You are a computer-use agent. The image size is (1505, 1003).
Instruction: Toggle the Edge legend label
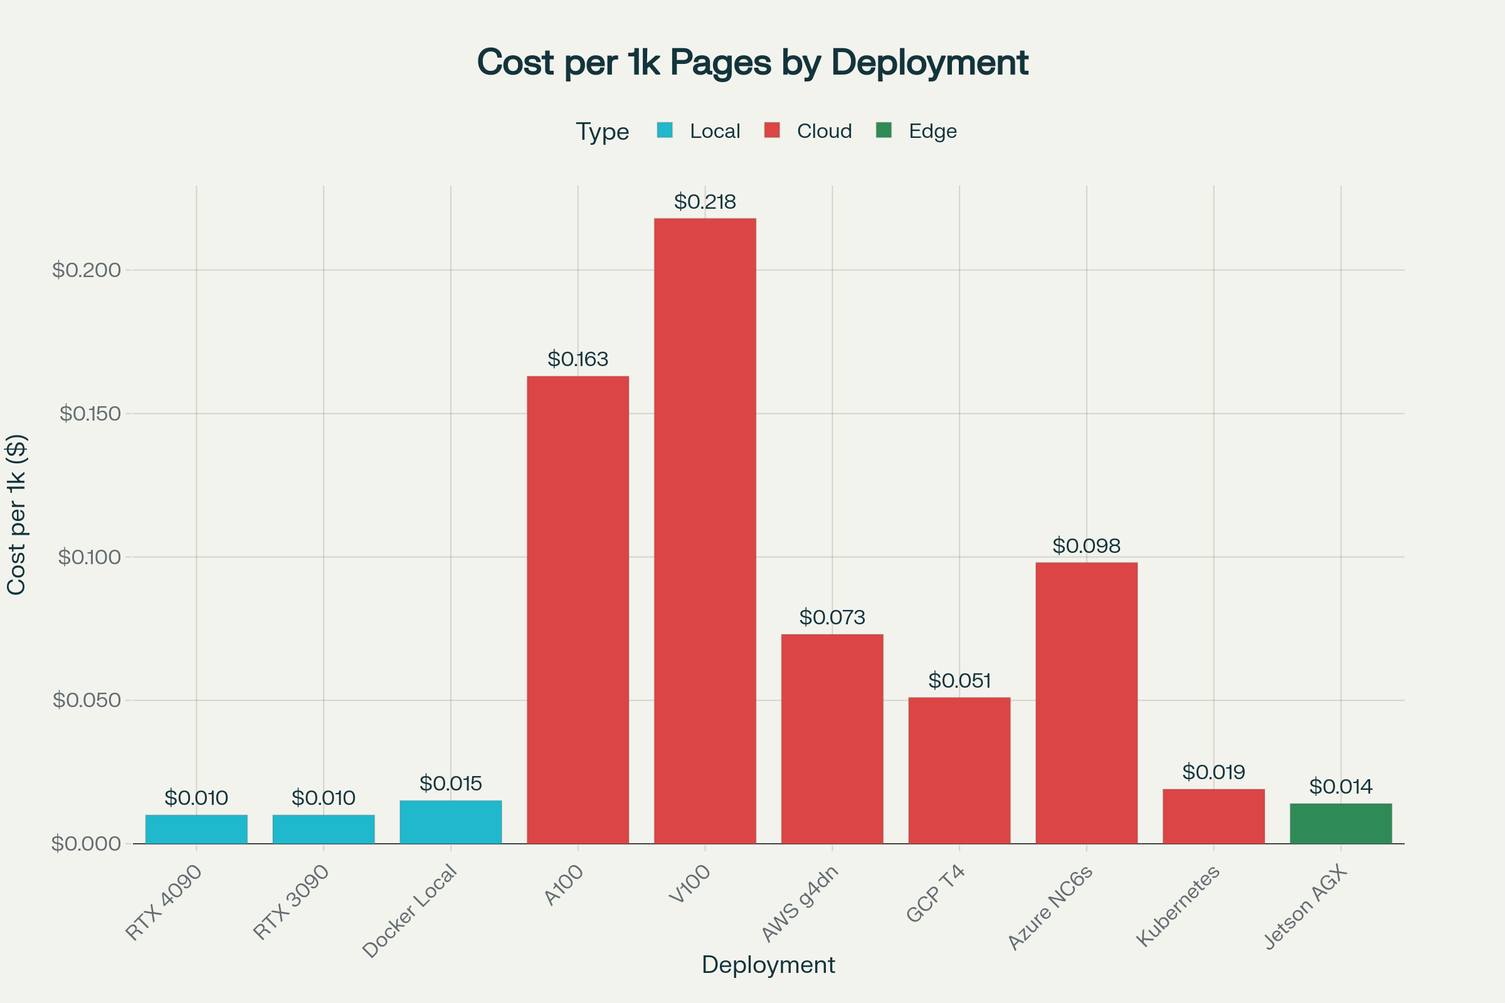coord(932,131)
